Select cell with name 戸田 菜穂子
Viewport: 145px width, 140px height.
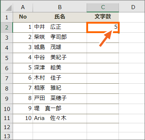click(x=60, y=99)
